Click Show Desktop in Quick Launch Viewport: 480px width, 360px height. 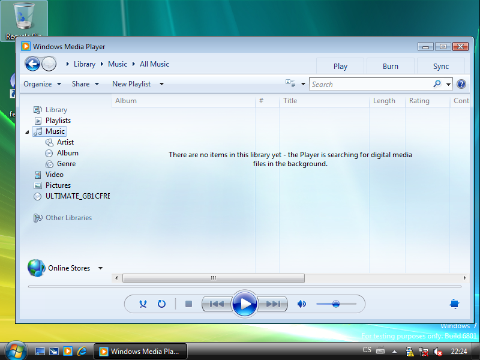click(40, 352)
